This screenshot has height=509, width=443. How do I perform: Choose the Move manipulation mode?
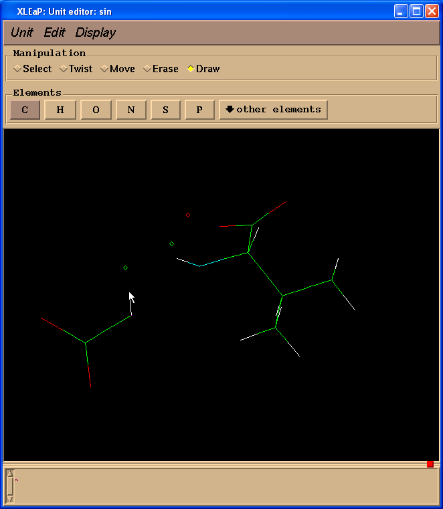pyautogui.click(x=118, y=69)
